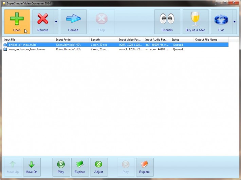Remove the selected file with red X
241x180 pixels.
[43, 22]
